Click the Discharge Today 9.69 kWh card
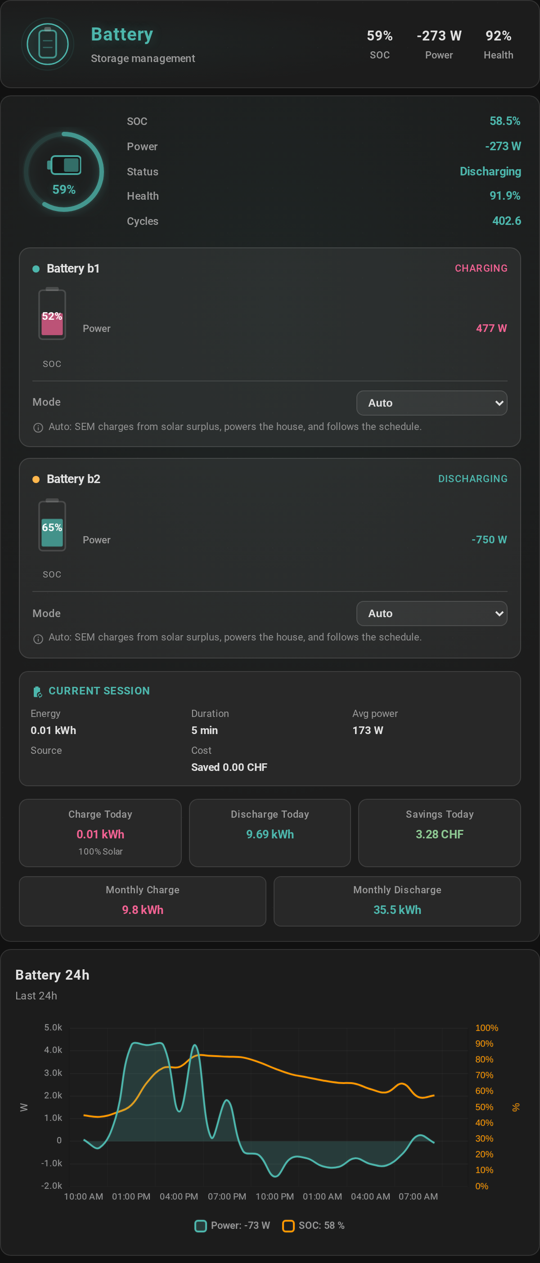 [x=270, y=833]
